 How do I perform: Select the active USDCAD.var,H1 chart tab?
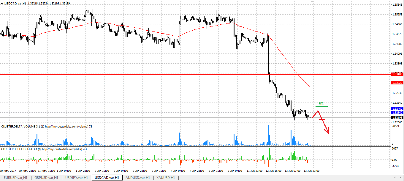[107, 177]
